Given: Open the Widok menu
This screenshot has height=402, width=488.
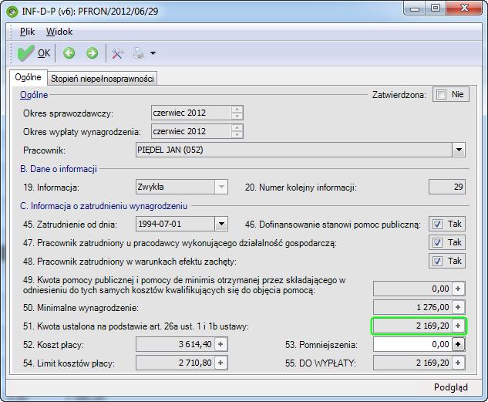Looking at the screenshot, I should coord(59,32).
